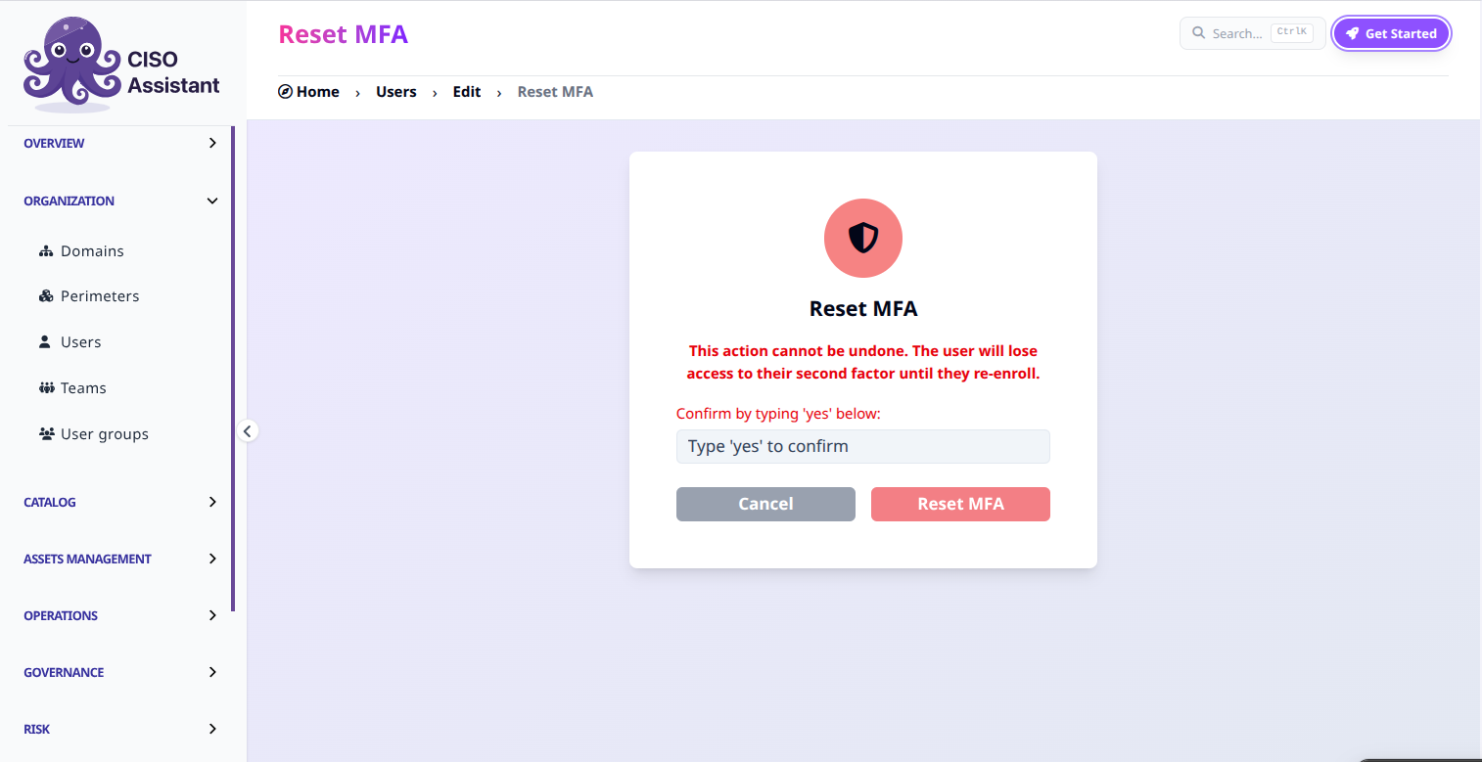The width and height of the screenshot is (1482, 762).
Task: Collapse the Organization section
Action: pyautogui.click(x=121, y=201)
